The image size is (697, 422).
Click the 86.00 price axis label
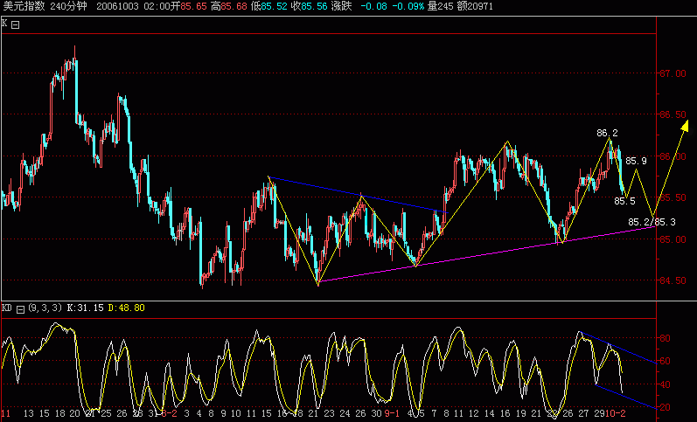click(673, 156)
